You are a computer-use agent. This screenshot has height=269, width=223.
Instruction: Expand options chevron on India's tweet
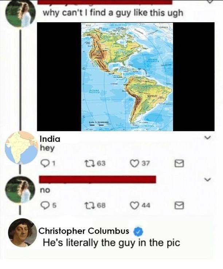pyautogui.click(x=207, y=137)
